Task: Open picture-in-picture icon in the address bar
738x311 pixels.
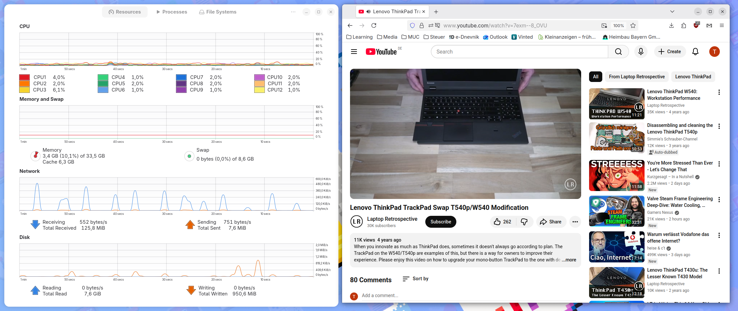Action: [x=604, y=25]
